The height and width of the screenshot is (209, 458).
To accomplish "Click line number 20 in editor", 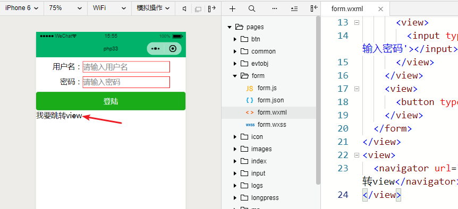I will point(343,128).
